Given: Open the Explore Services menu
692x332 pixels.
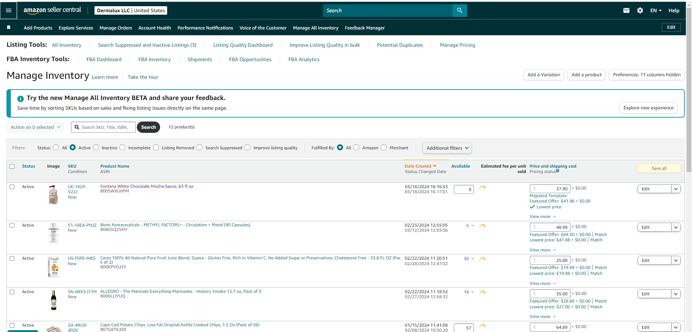Looking at the screenshot, I should pos(76,28).
